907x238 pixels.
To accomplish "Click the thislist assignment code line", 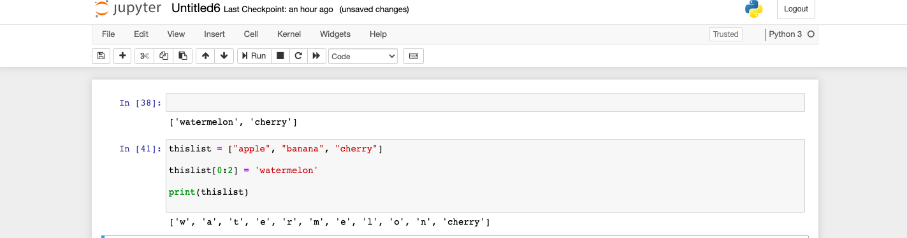I will (x=276, y=149).
